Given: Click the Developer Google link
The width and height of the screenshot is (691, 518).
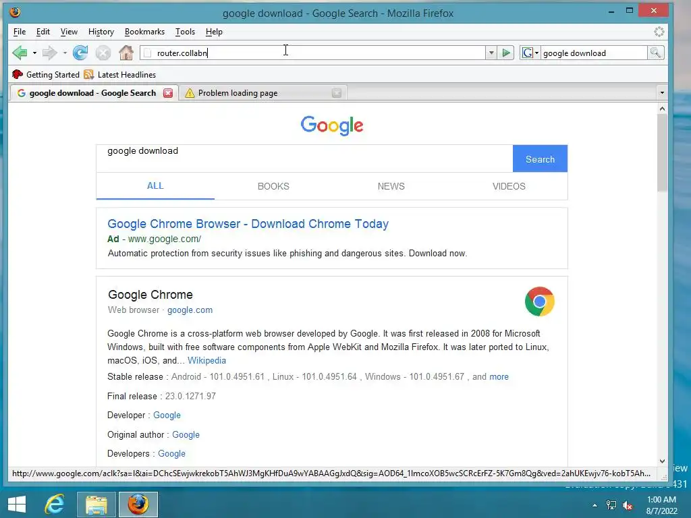Looking at the screenshot, I should coord(167,415).
